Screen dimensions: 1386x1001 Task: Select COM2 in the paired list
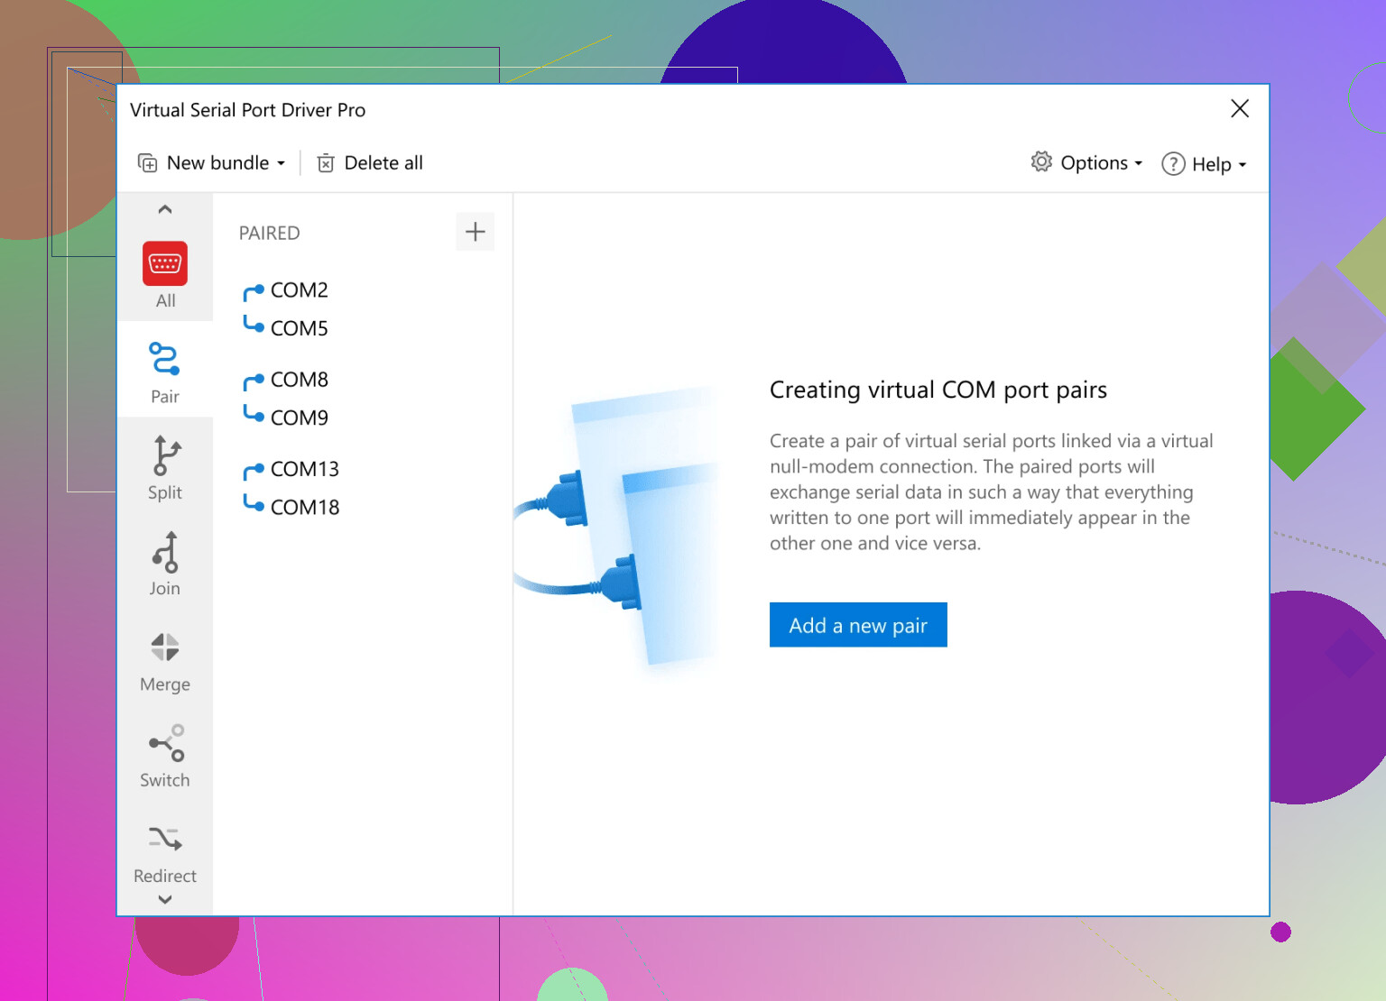pyautogui.click(x=299, y=290)
